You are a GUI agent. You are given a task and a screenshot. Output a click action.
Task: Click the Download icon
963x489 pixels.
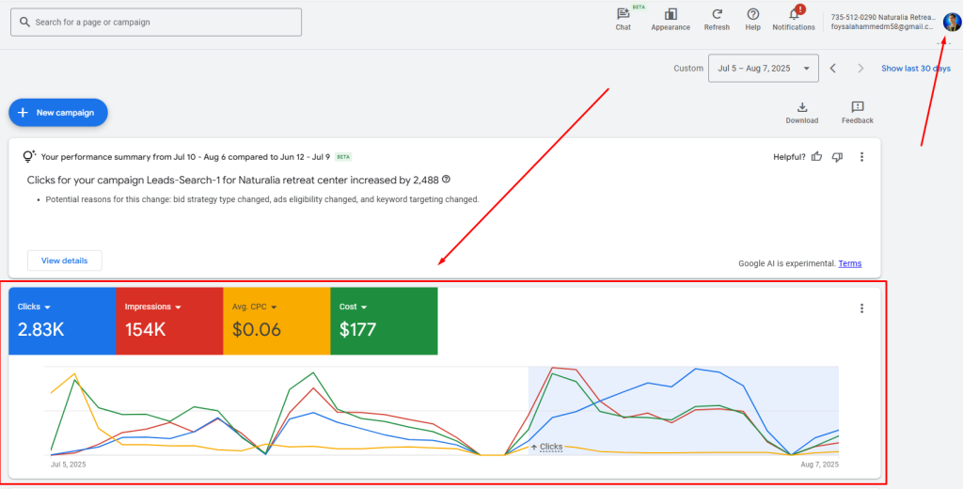pos(802,107)
